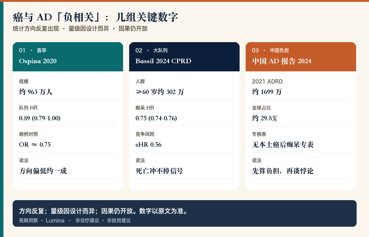This screenshot has width=369, height=237.
Task: Select the value 约 963 万人
Action: (x=36, y=92)
